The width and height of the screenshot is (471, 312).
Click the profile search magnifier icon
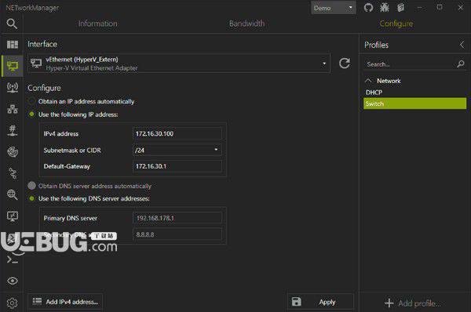[x=461, y=64]
